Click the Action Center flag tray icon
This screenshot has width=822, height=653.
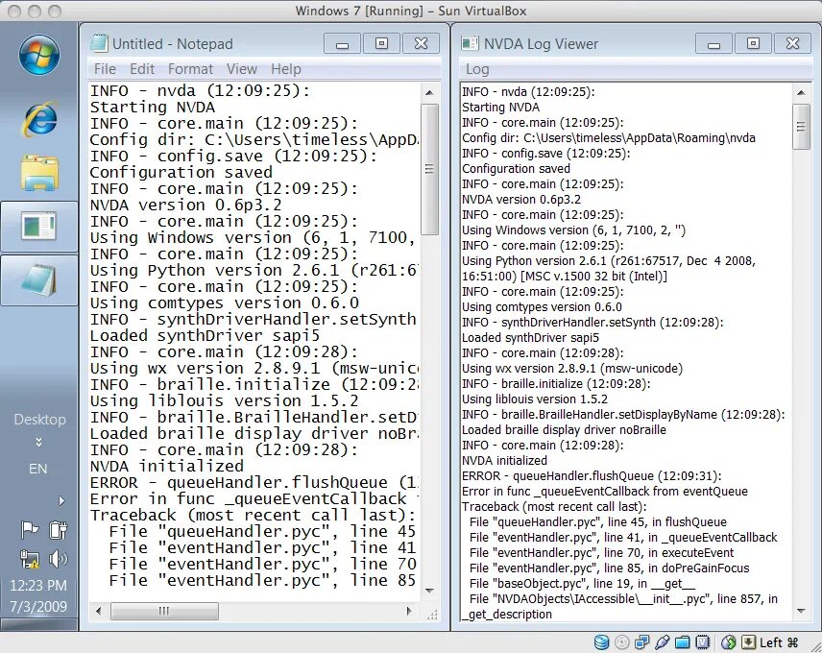click(x=30, y=530)
